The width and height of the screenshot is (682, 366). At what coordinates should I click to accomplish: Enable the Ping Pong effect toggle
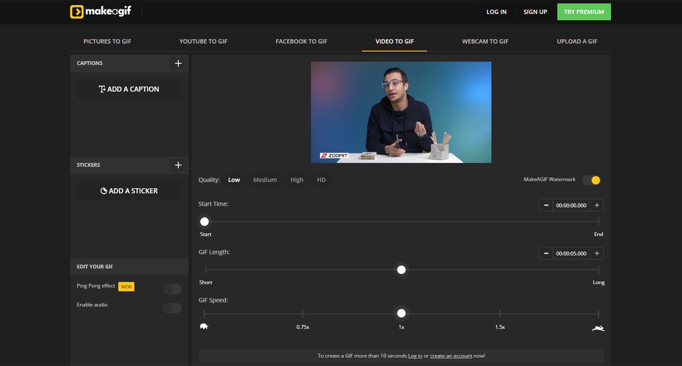coord(172,289)
